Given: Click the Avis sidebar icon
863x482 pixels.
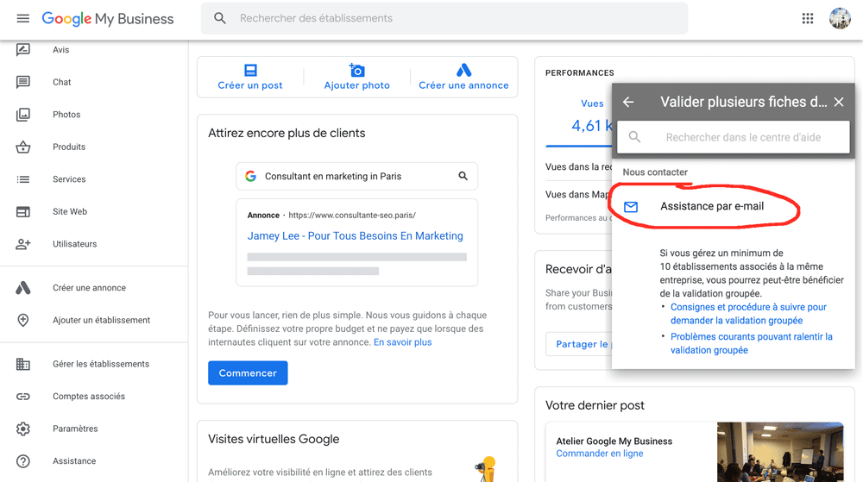Looking at the screenshot, I should pos(23,50).
